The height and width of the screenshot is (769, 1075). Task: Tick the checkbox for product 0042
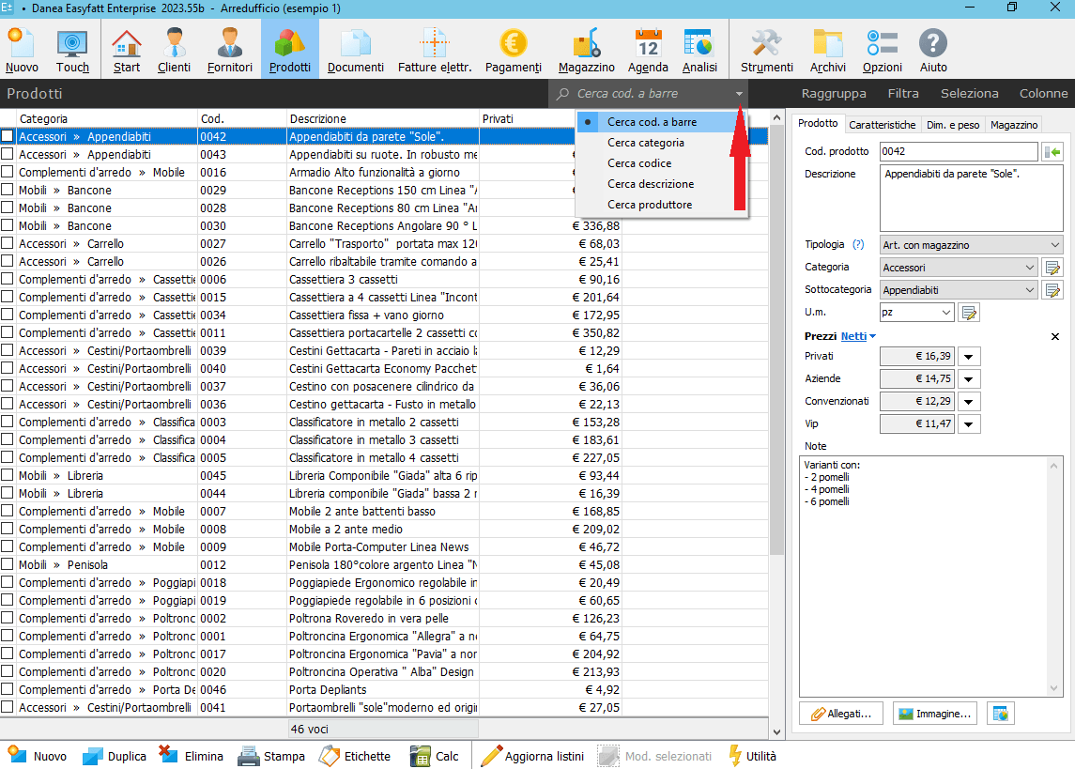[7, 136]
